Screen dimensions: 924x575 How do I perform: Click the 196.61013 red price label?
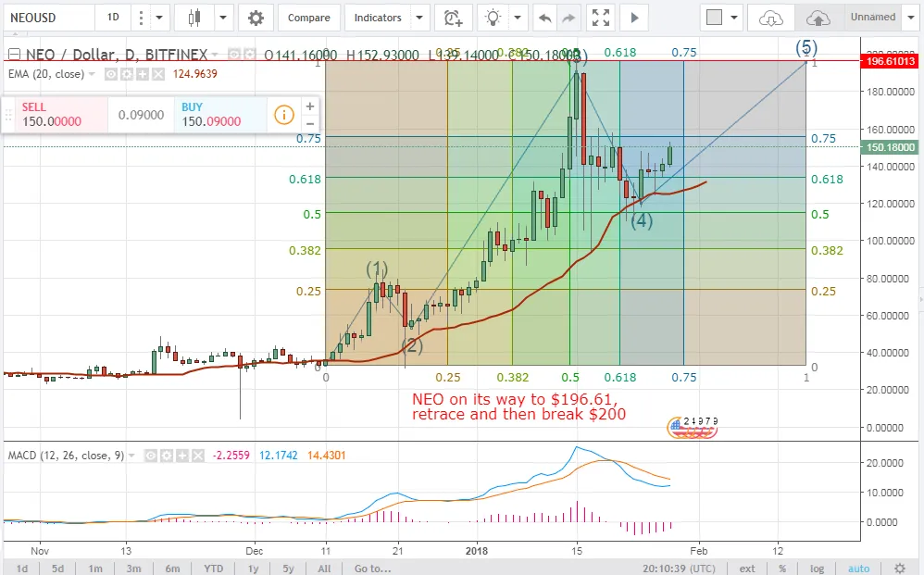[x=891, y=61]
